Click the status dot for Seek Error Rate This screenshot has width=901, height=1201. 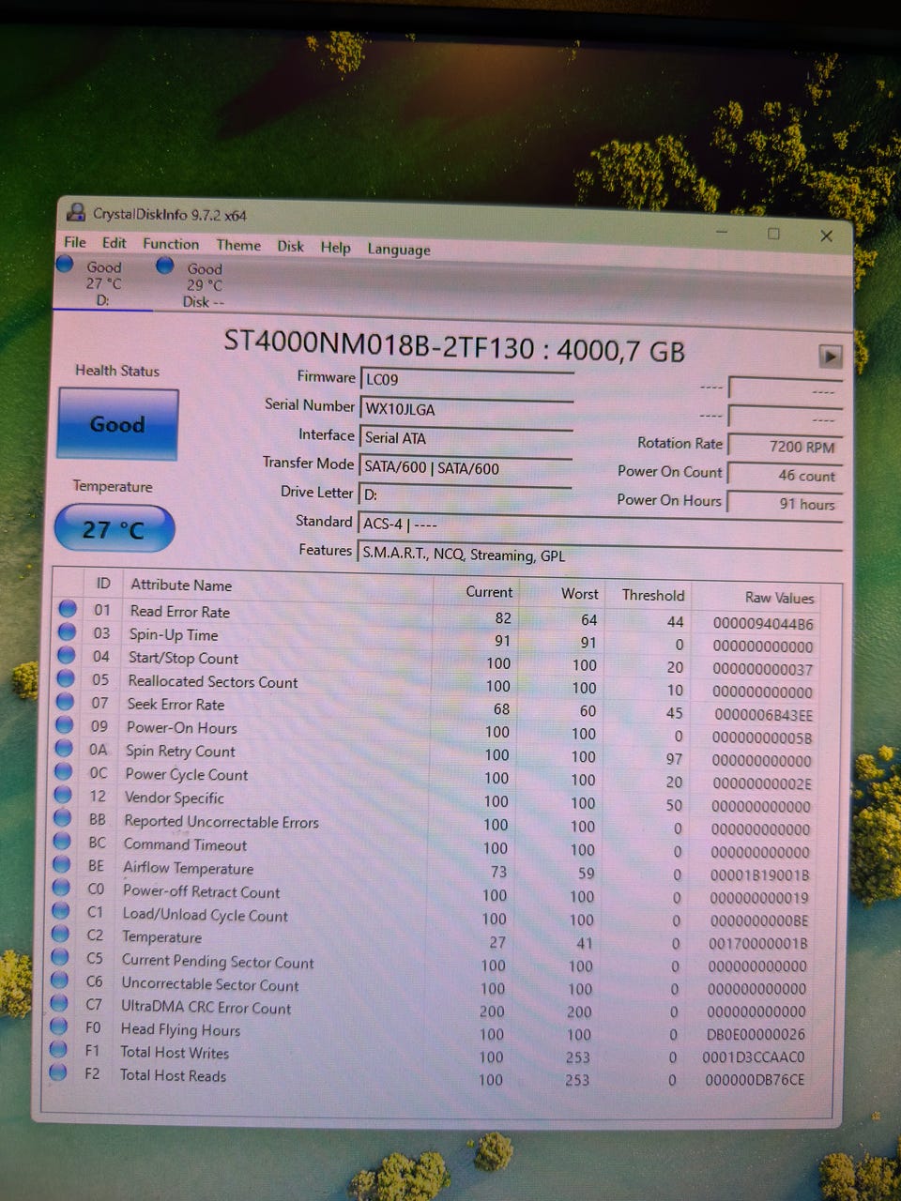coord(65,701)
